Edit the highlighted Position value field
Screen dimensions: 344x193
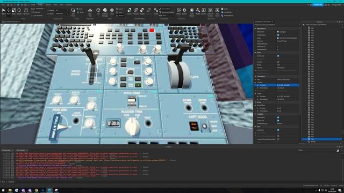click(x=288, y=85)
